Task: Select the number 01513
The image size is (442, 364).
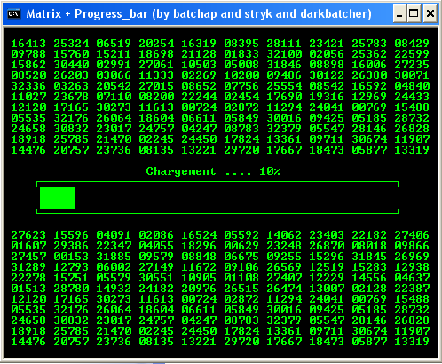Action: tap(28, 289)
